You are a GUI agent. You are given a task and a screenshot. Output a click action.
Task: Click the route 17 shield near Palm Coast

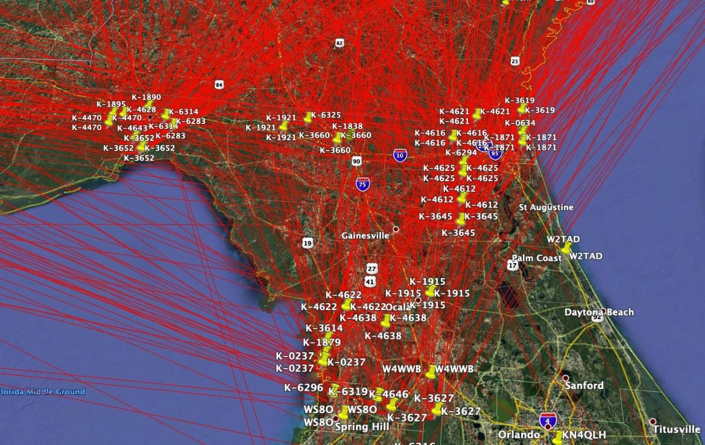click(x=513, y=266)
